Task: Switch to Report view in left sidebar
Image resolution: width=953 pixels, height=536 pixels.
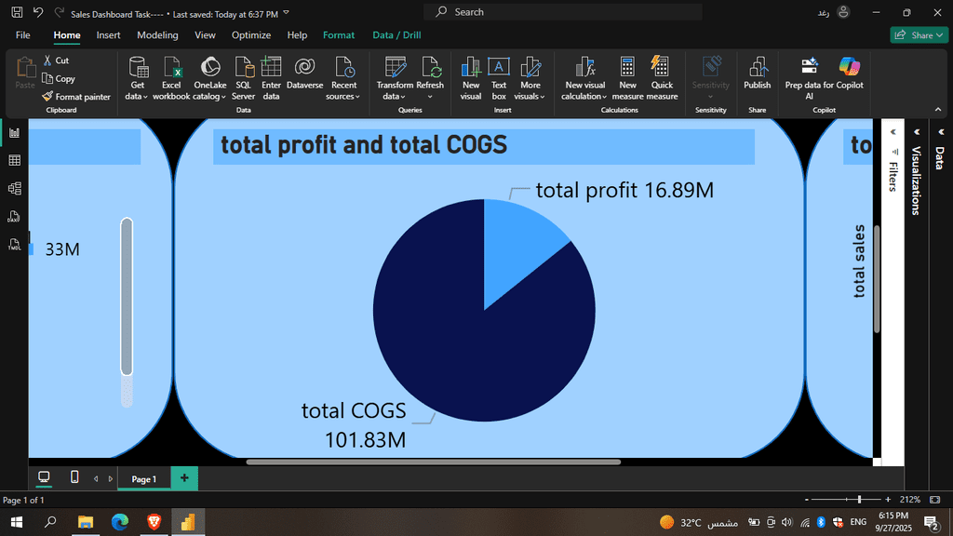Action: 15,132
